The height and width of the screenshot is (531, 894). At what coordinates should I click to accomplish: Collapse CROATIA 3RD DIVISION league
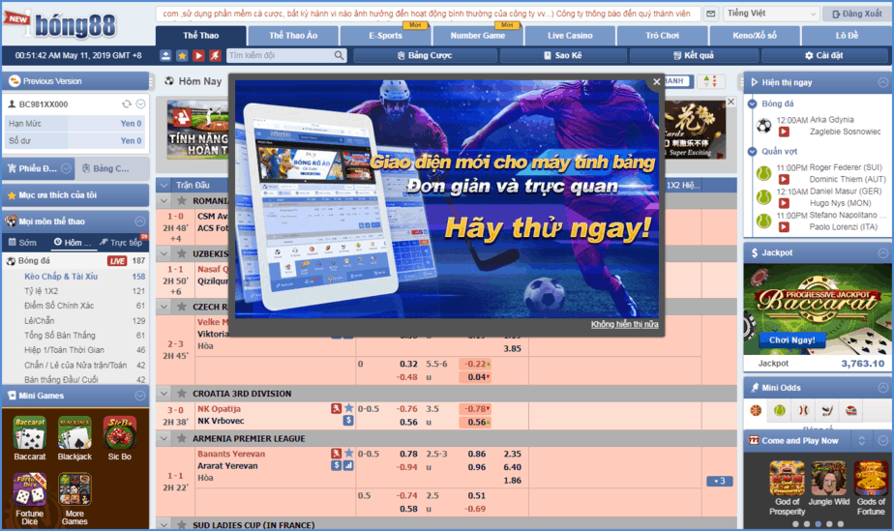164,394
